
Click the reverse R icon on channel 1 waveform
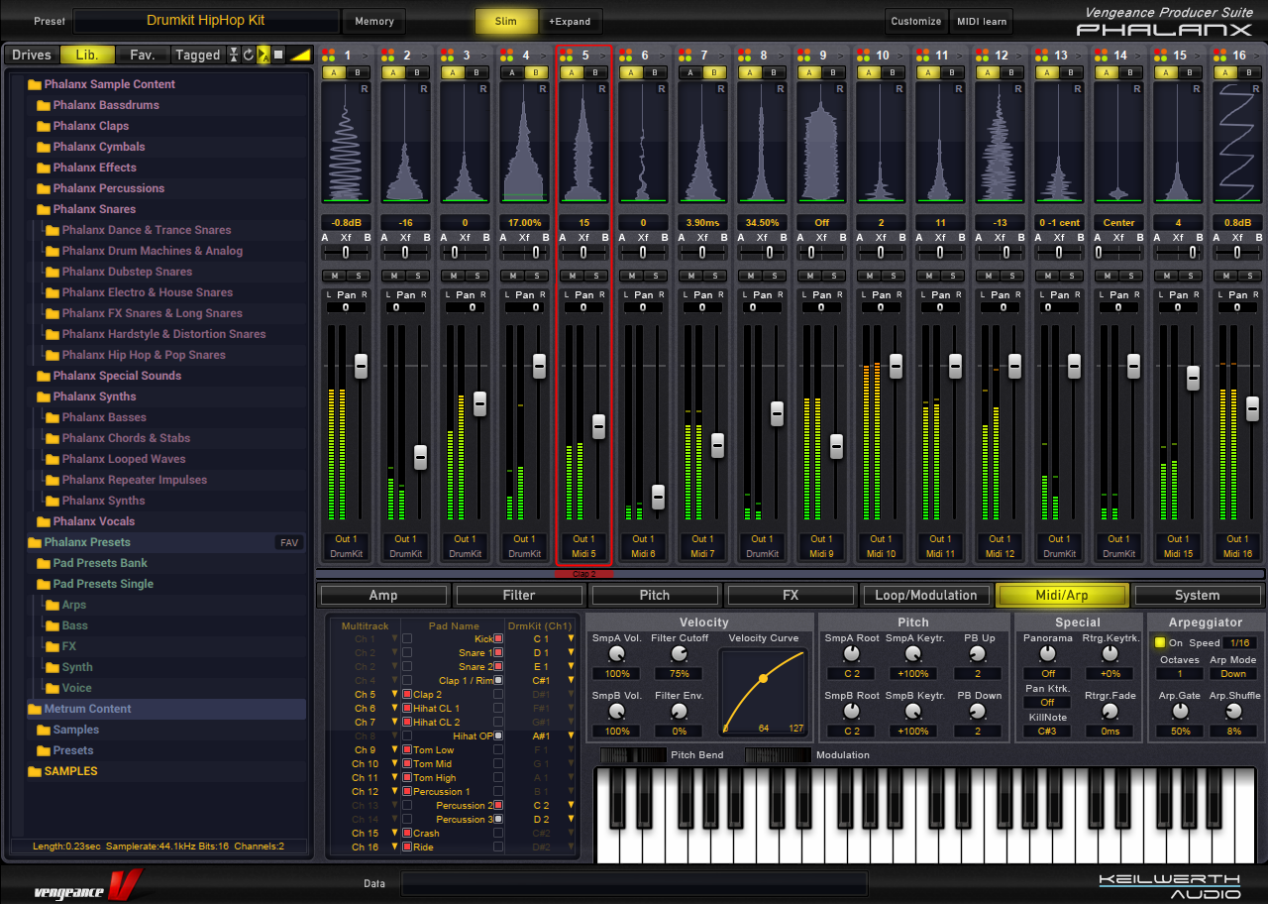365,89
